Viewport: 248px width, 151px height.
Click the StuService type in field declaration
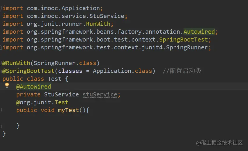point(61,94)
